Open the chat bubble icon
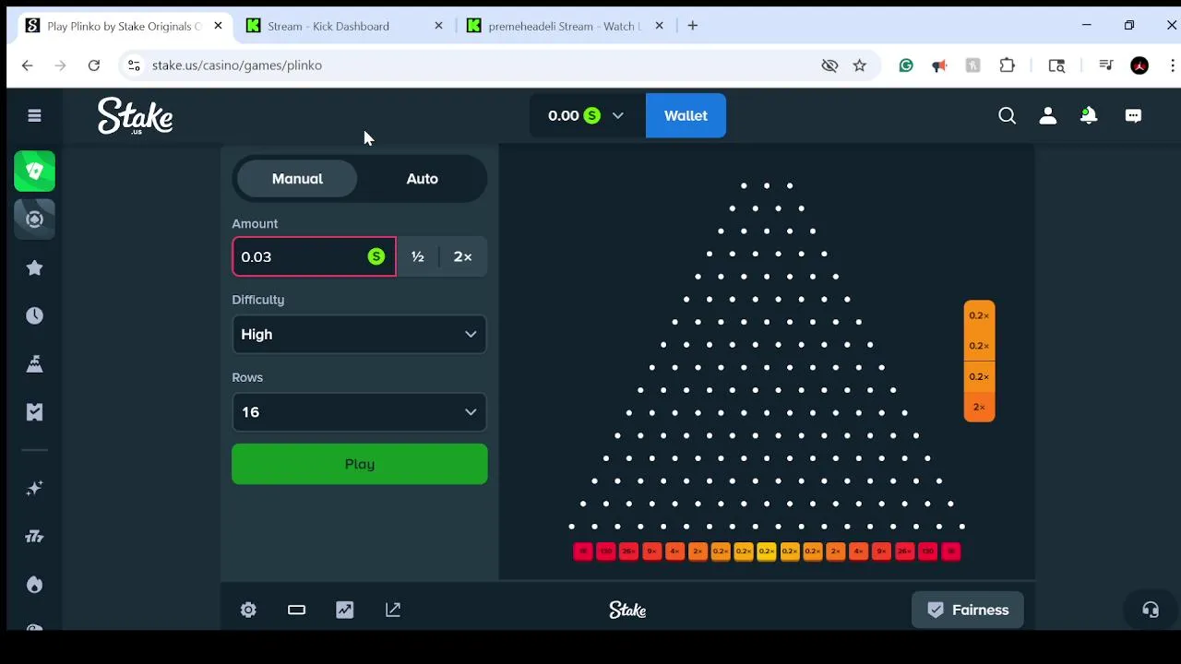1181x664 pixels. [1133, 115]
